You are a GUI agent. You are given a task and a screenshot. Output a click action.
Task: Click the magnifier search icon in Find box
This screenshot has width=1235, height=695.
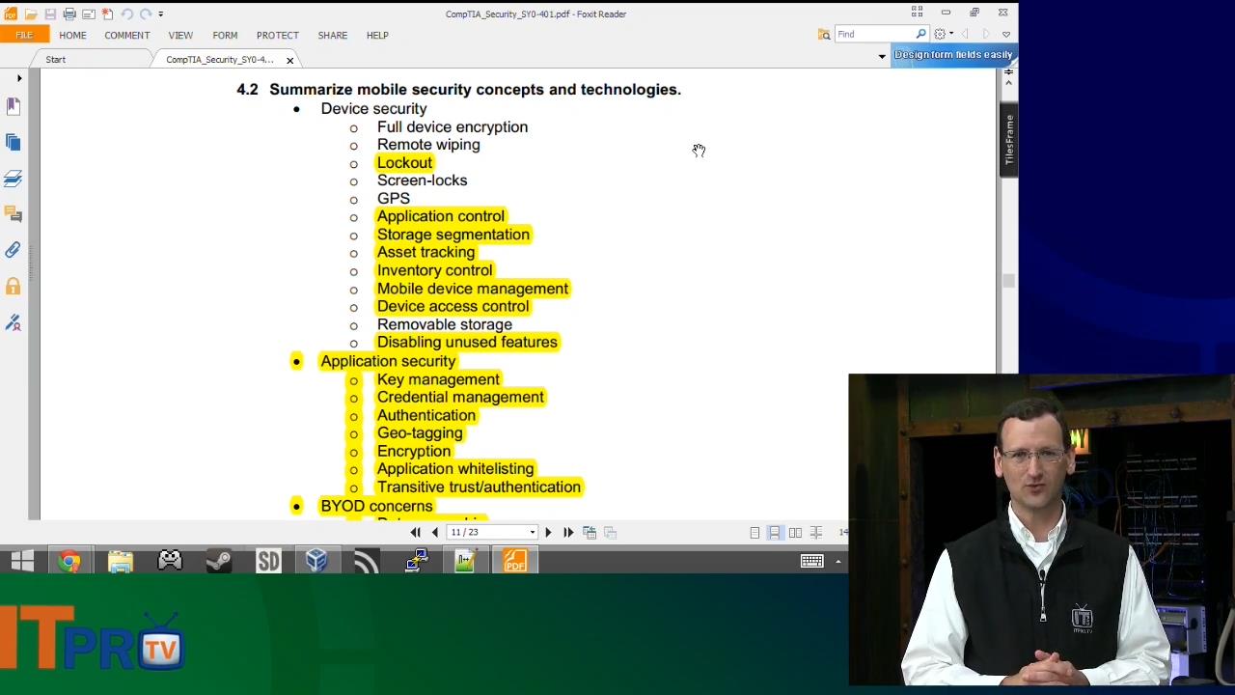(x=920, y=34)
